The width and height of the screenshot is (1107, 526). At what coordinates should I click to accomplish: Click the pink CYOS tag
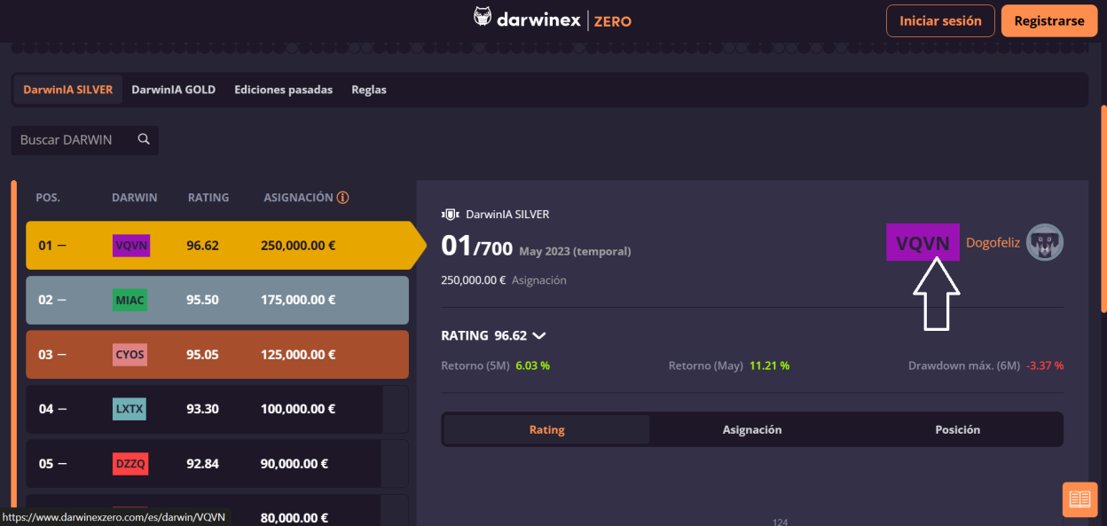[x=130, y=355]
